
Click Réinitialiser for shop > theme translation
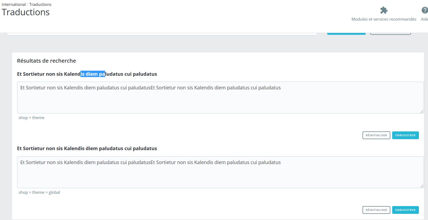(x=376, y=135)
